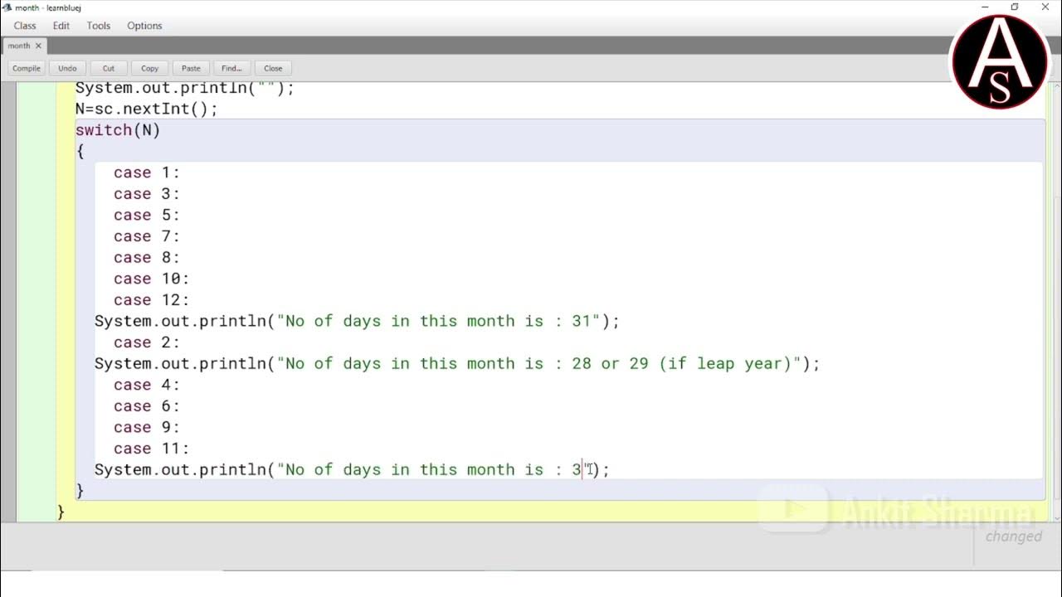Click the 'case 7:' line
The width and height of the screenshot is (1062, 597).
(147, 236)
